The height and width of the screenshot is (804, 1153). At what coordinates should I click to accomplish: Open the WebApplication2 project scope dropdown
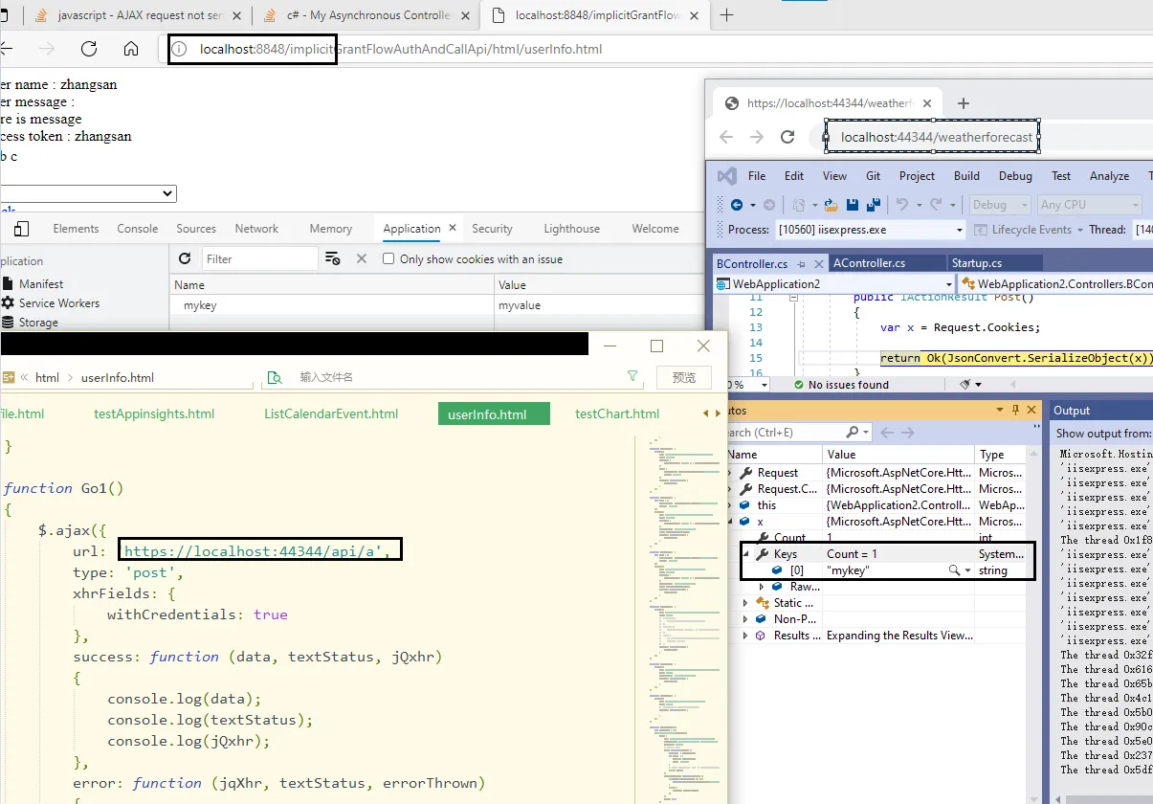(x=834, y=284)
